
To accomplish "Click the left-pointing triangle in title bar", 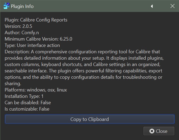I will coord(152,6).
